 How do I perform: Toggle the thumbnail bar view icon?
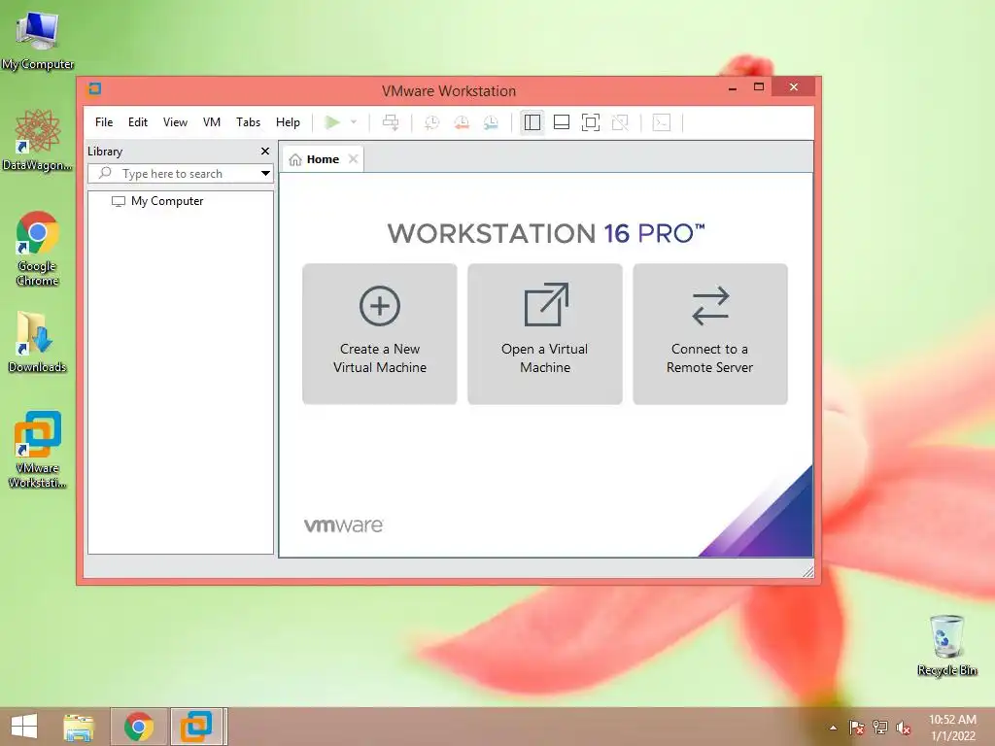pyautogui.click(x=562, y=122)
